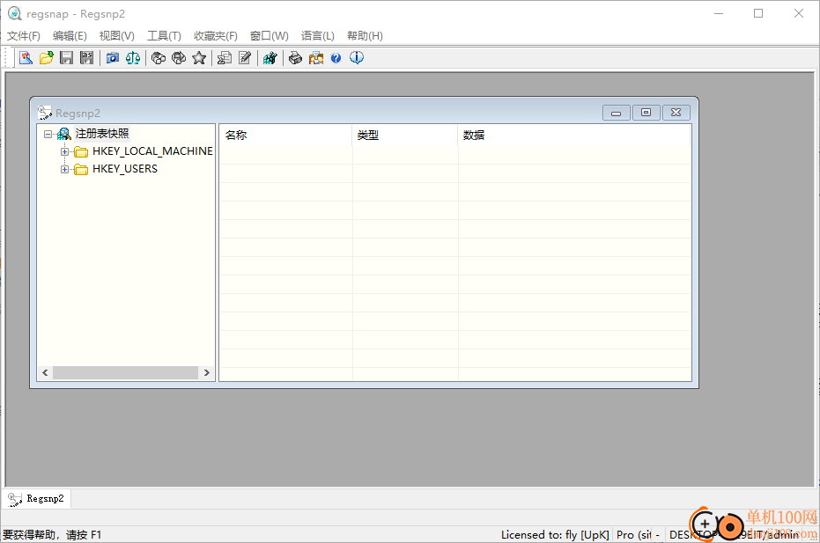This screenshot has width=820, height=543.
Task: Click the two people users icon
Action: [x=316, y=58]
